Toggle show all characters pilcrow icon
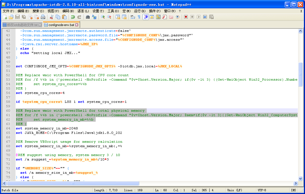 click(139, 17)
